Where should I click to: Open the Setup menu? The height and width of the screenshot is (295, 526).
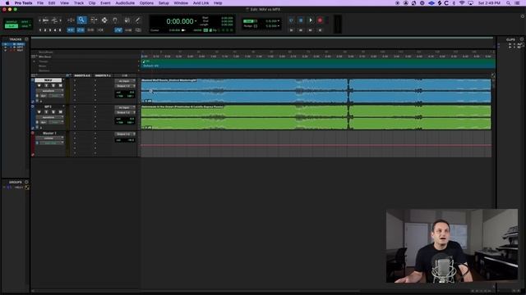click(164, 3)
